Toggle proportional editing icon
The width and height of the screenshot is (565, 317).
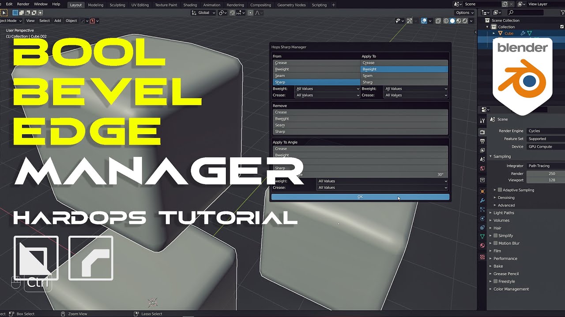pos(250,13)
